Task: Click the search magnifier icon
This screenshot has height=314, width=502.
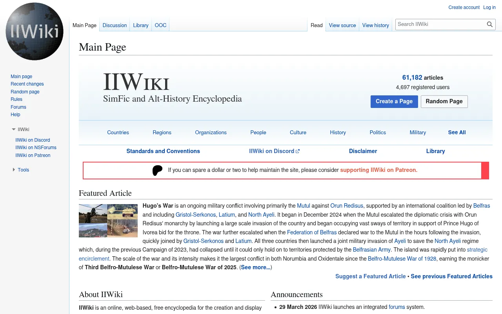Action: coord(490,24)
